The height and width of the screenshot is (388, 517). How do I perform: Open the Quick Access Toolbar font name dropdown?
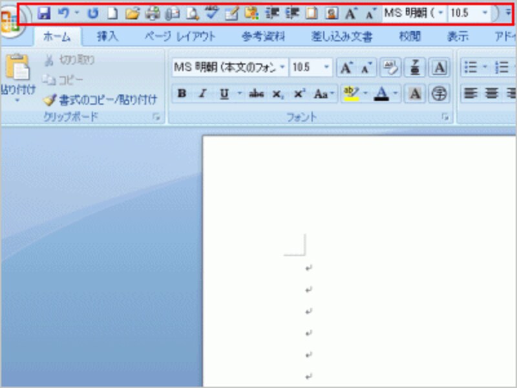coord(441,13)
